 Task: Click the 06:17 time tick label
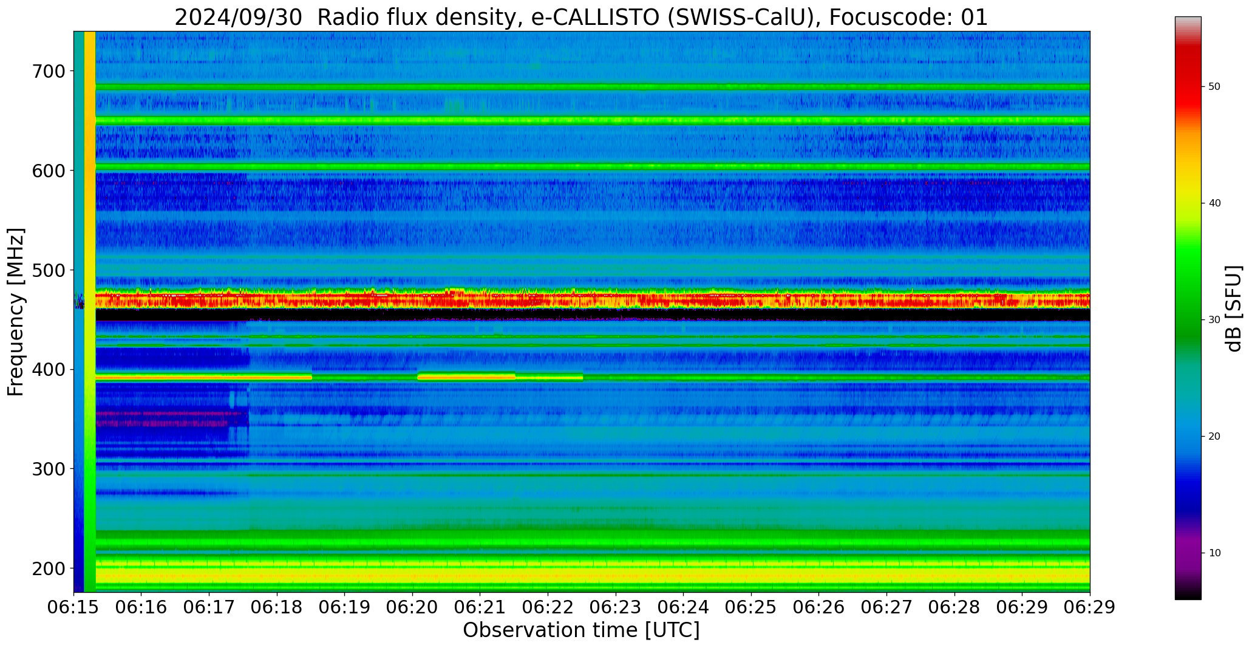[209, 607]
